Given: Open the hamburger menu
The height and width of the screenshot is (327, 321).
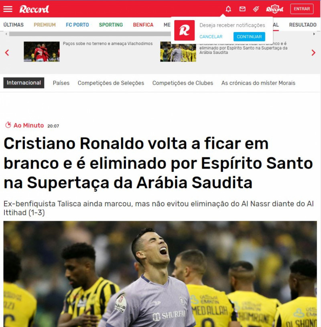Looking at the screenshot, I should pyautogui.click(x=8, y=9).
